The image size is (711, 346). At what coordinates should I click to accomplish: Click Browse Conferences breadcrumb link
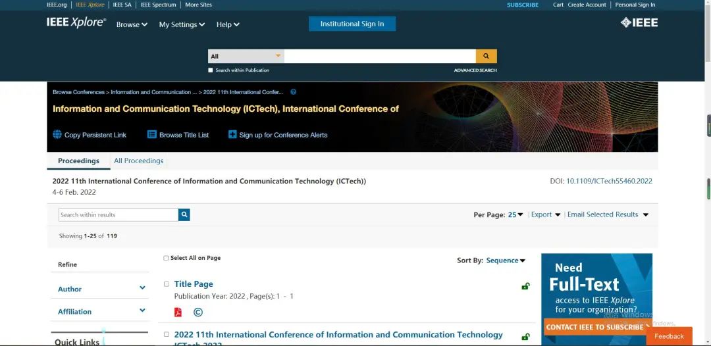pos(78,92)
